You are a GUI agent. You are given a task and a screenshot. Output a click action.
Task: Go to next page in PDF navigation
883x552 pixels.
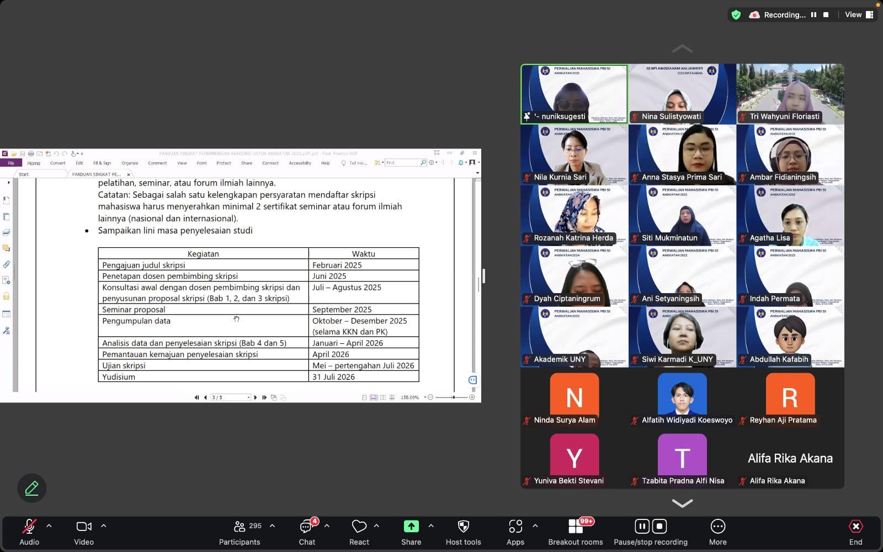256,397
